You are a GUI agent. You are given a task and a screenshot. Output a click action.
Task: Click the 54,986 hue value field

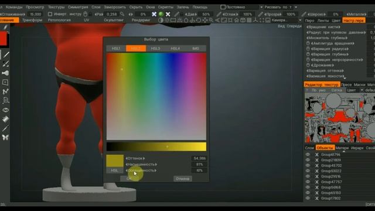click(199, 158)
